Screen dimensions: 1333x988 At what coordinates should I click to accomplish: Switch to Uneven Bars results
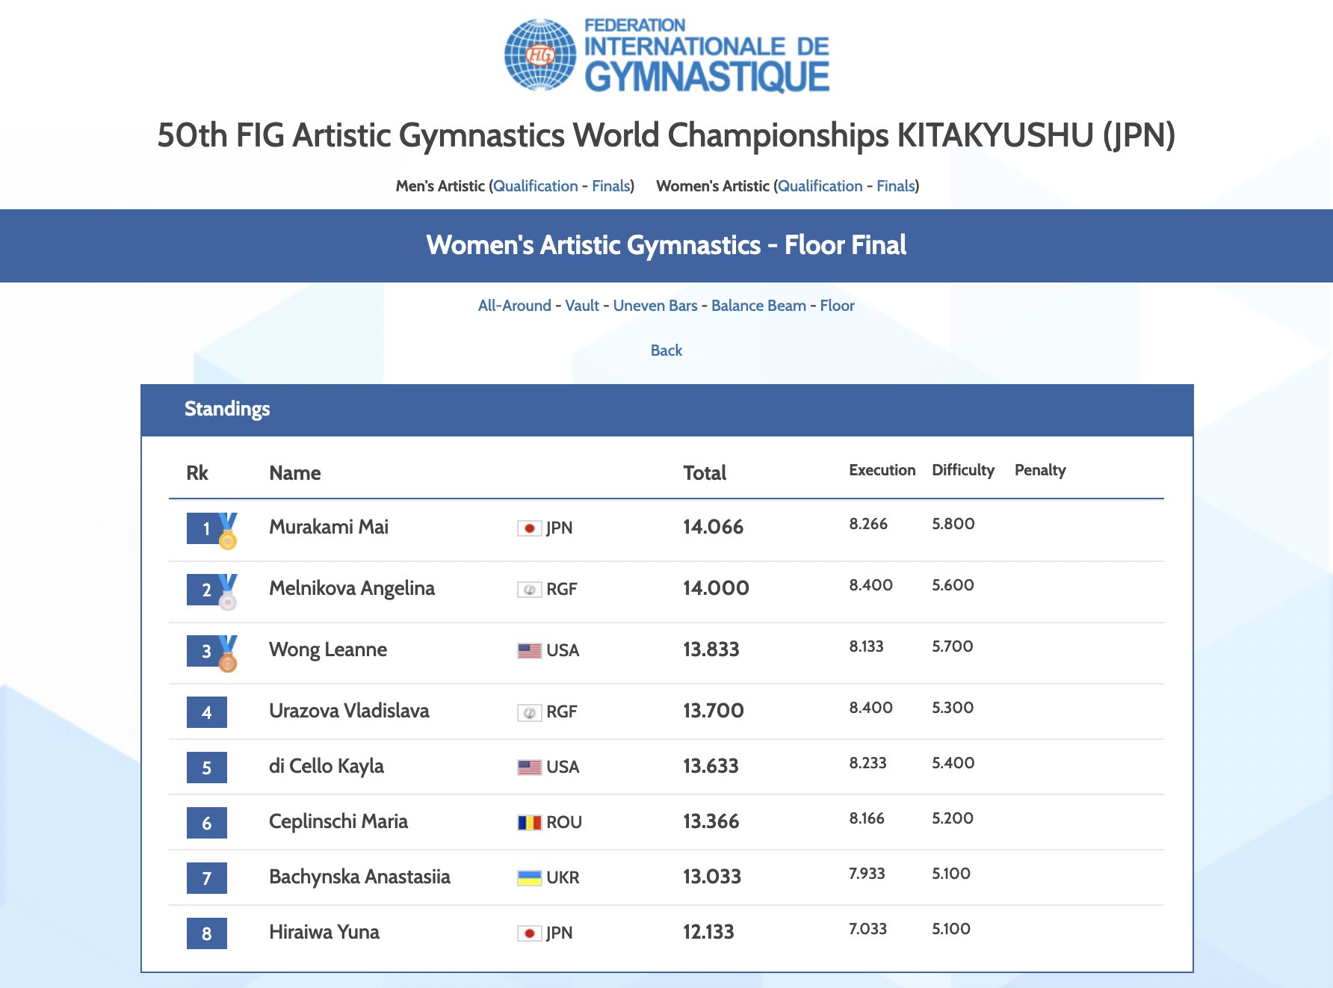[x=655, y=306]
